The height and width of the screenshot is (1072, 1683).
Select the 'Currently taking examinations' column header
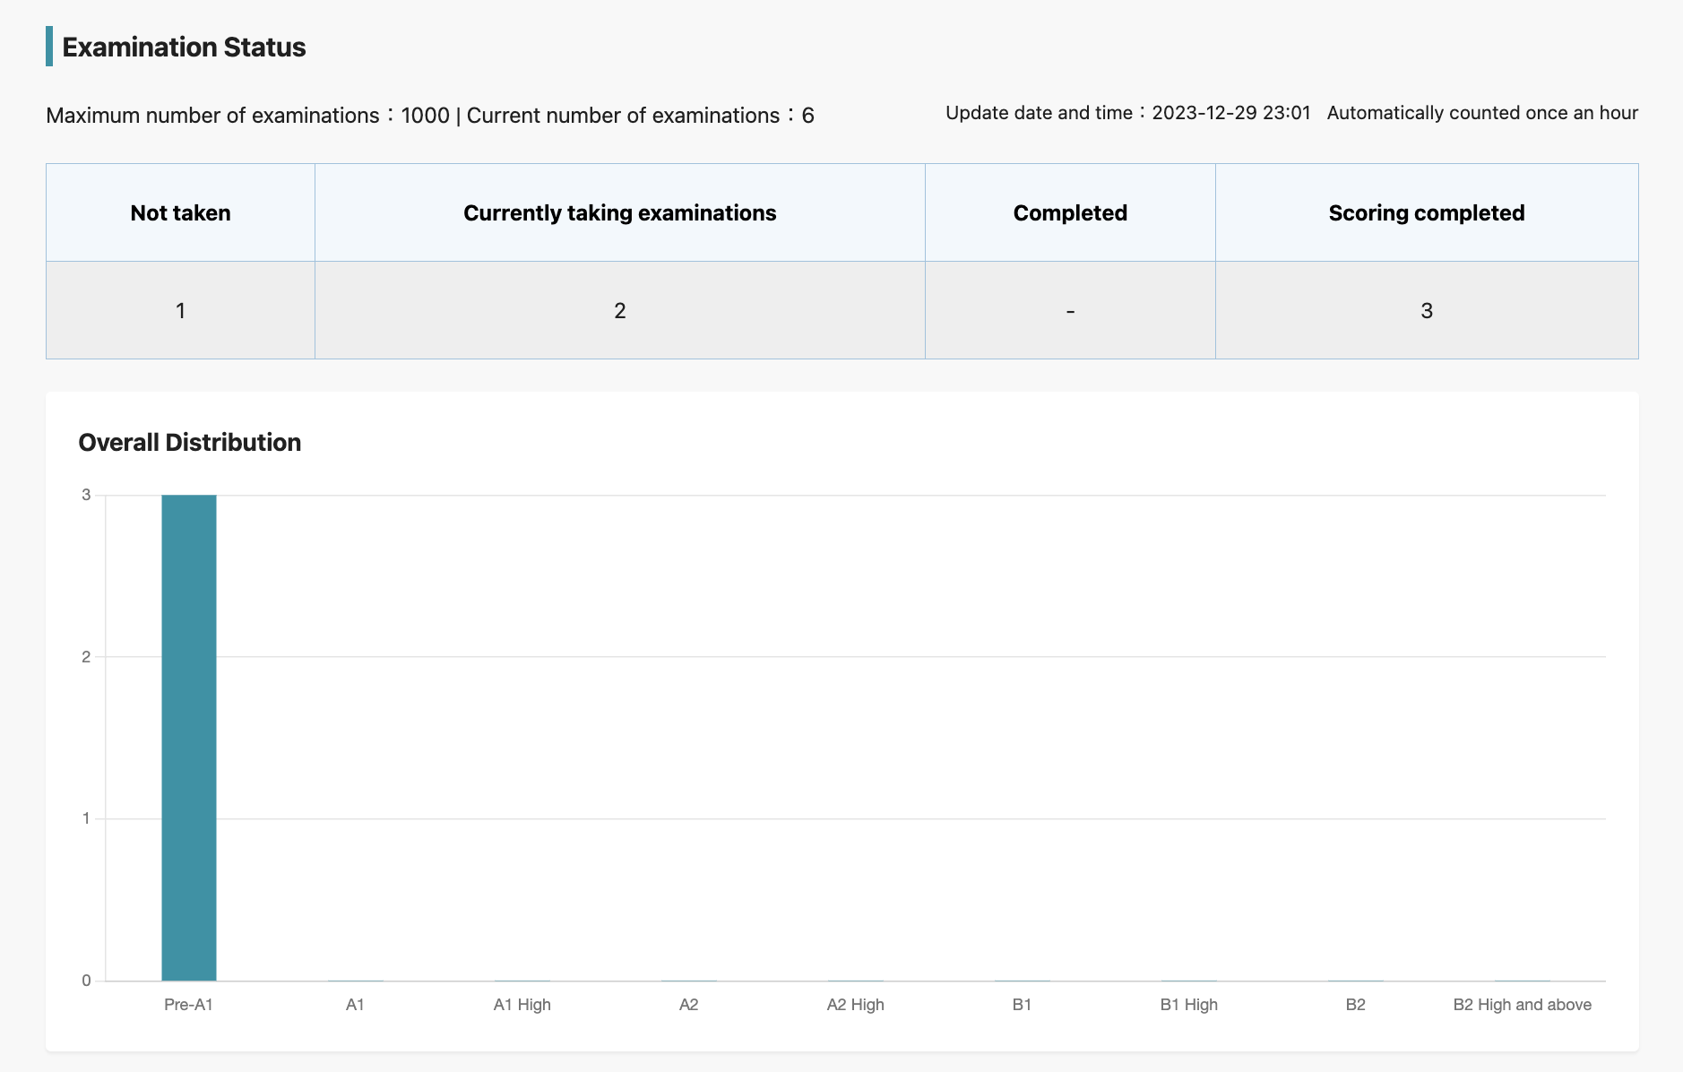(x=619, y=212)
